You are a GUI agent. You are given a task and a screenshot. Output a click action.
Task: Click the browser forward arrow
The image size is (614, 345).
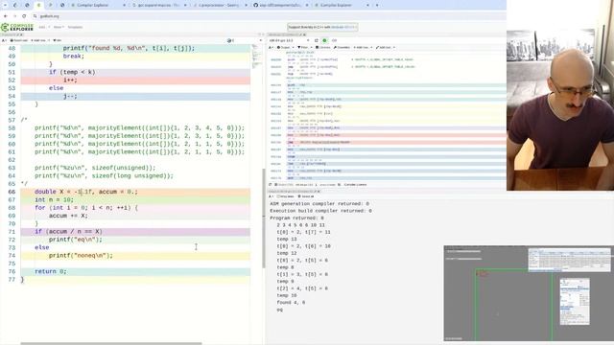[15, 16]
